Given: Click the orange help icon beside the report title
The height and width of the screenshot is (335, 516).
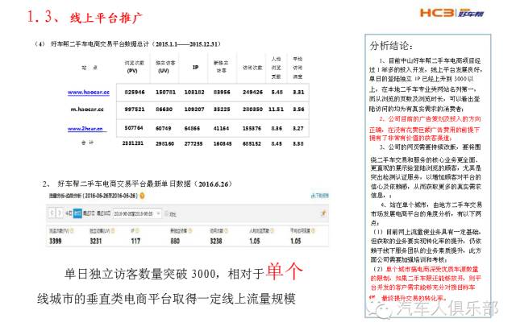Looking at the screenshot, I should click(142, 196).
